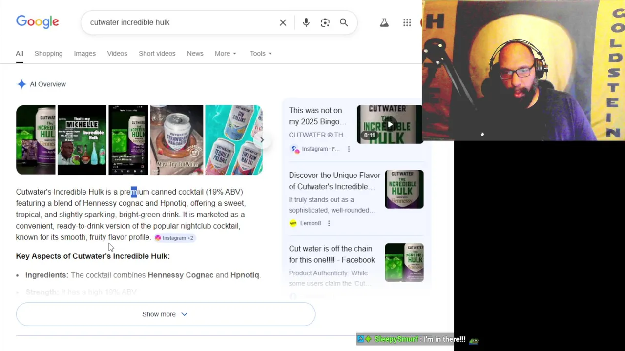Advance image carousel with next arrow

click(x=262, y=140)
